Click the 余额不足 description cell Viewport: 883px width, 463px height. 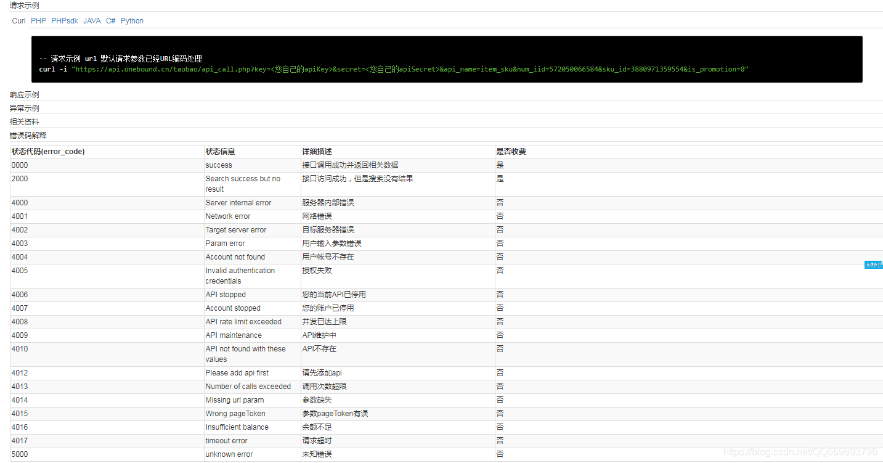pyautogui.click(x=397, y=427)
